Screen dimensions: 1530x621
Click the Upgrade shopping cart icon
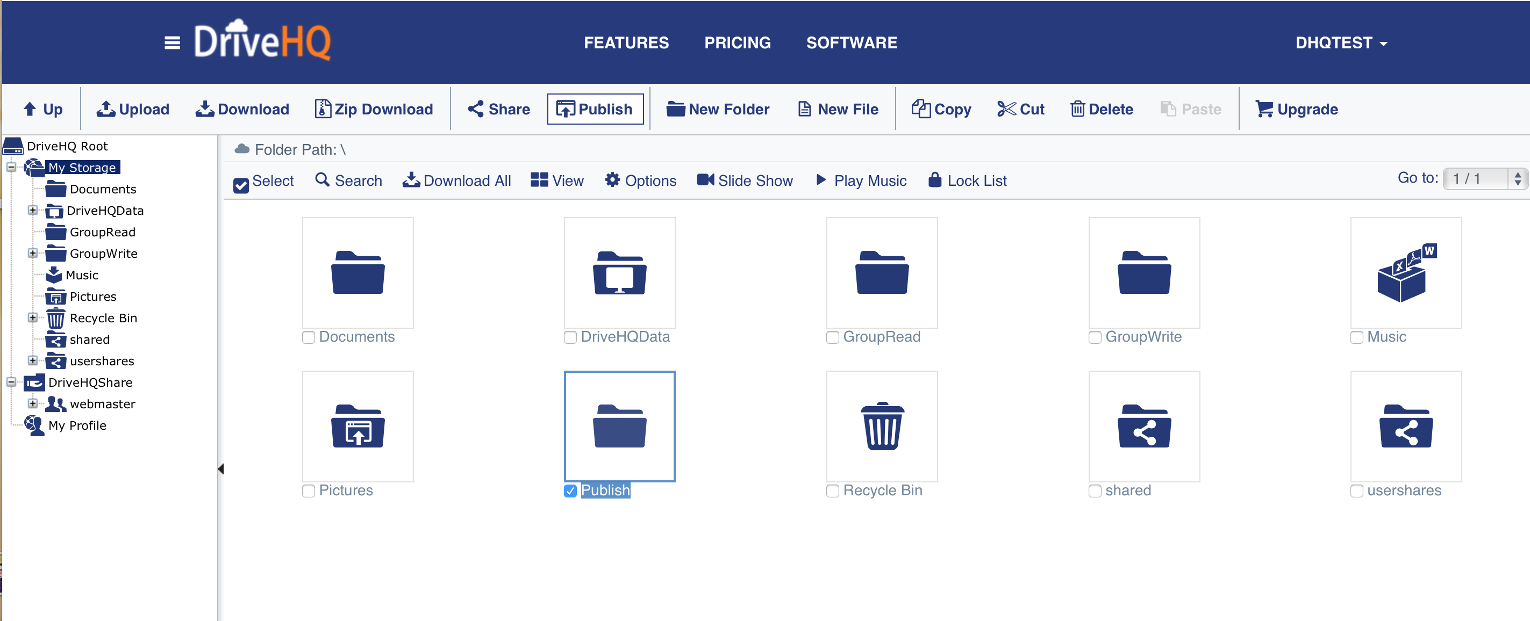[1263, 109]
